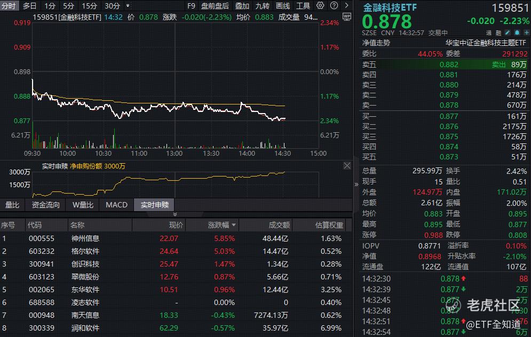531x337 pixels.
Task: Click 涨停 price 0.988
Action: click(x=433, y=235)
